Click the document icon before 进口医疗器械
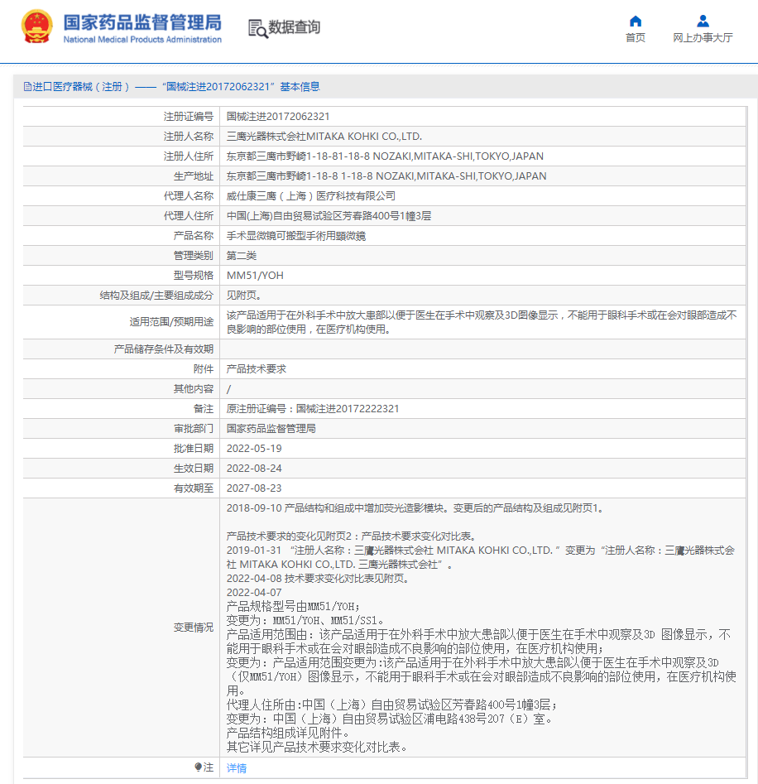The image size is (758, 784). [27, 87]
